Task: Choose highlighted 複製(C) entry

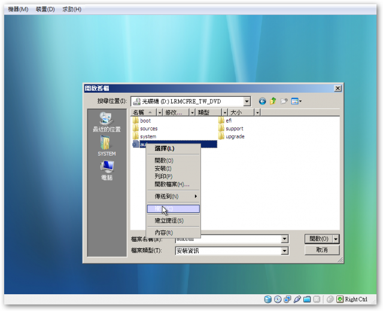Action: tap(173, 209)
